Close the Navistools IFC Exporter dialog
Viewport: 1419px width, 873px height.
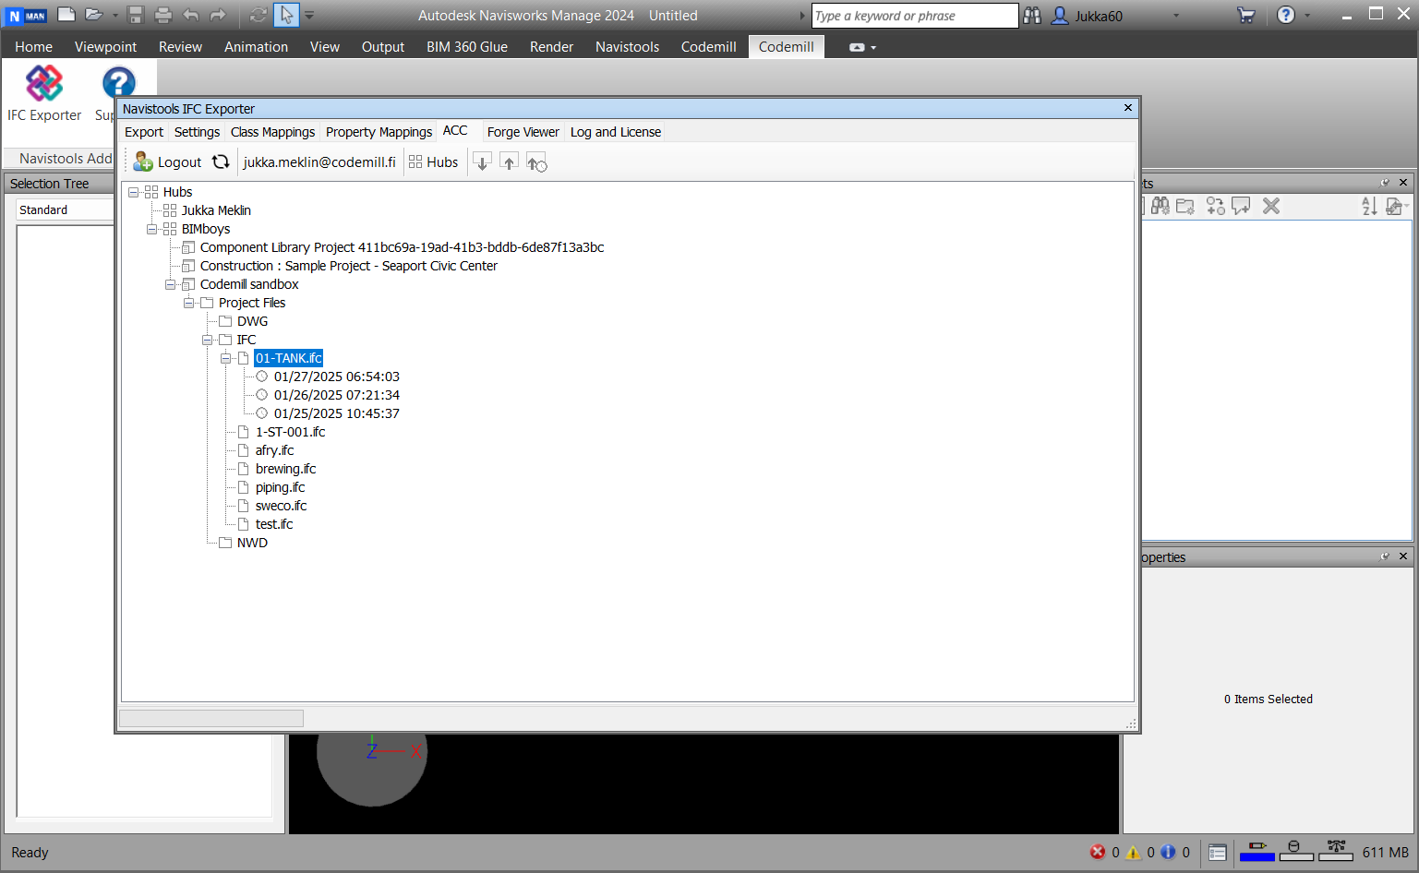(x=1127, y=108)
